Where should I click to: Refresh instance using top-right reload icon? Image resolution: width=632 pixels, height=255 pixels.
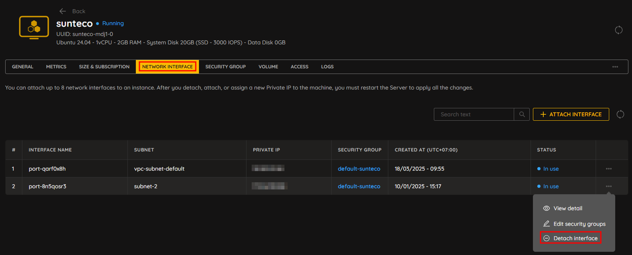pyautogui.click(x=618, y=30)
